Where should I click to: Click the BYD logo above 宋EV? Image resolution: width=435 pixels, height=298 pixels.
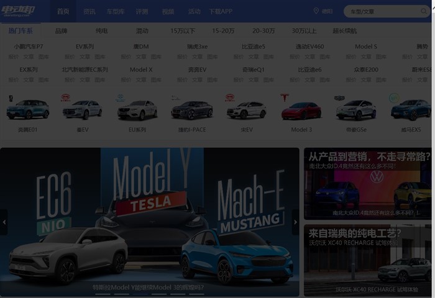tap(230, 97)
